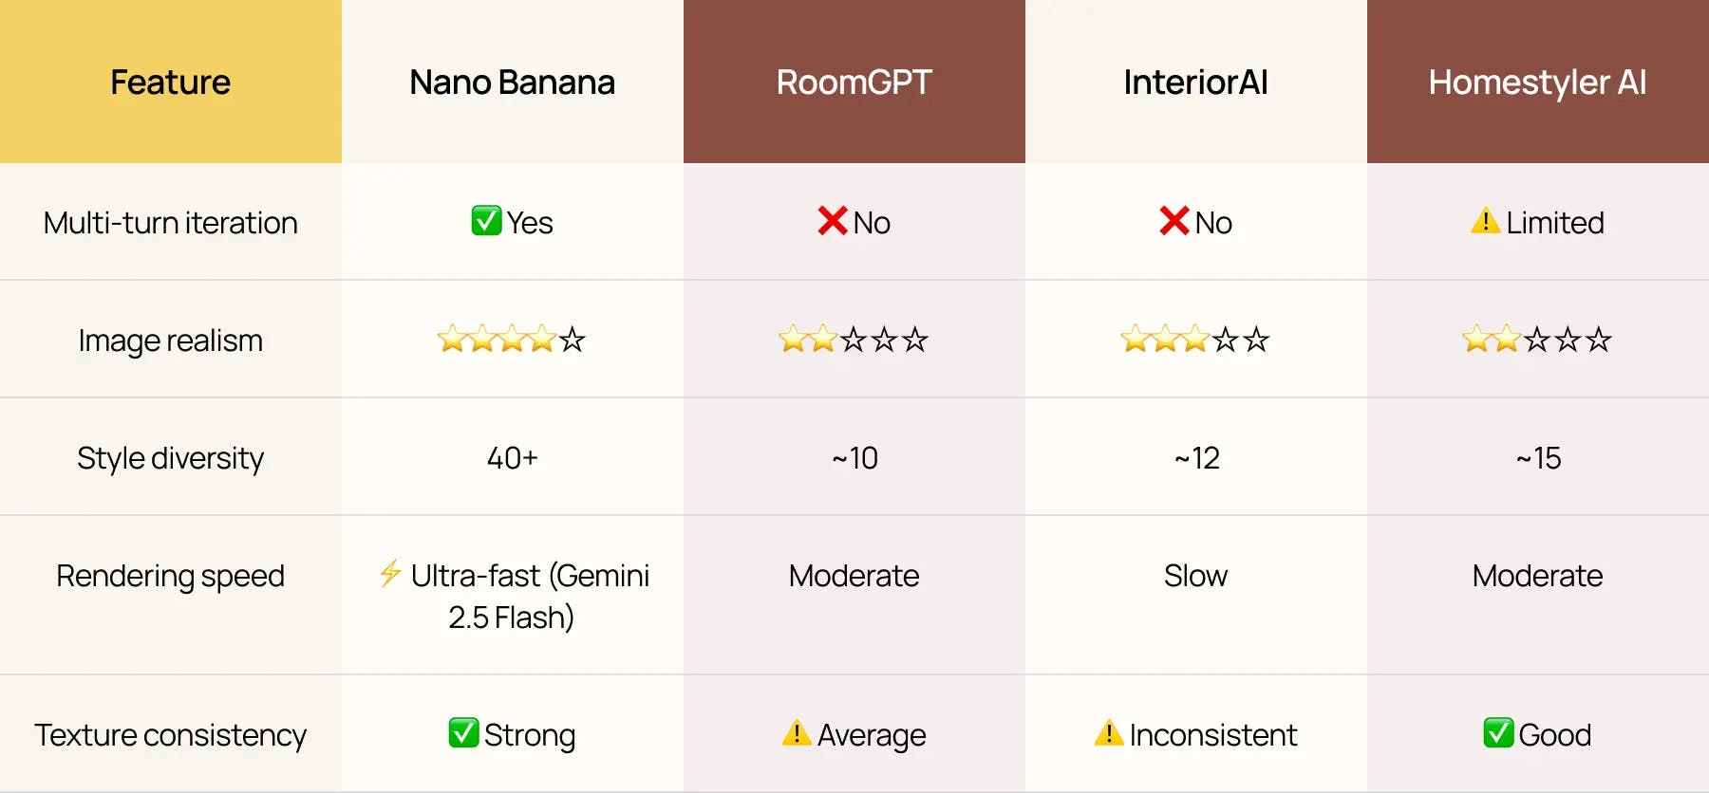The image size is (1709, 793).
Task: Click the warning icon beside Inconsistent
Action: 1108,733
